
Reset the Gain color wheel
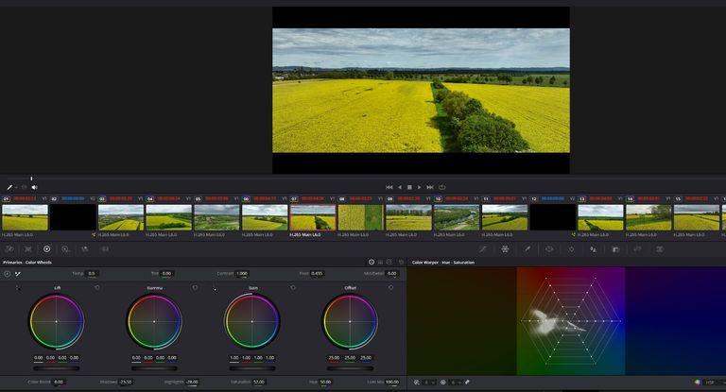pyautogui.click(x=293, y=287)
